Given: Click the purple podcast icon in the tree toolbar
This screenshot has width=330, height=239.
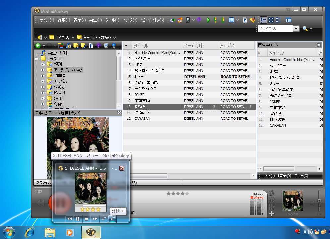Looking at the screenshot, I should (98, 45).
